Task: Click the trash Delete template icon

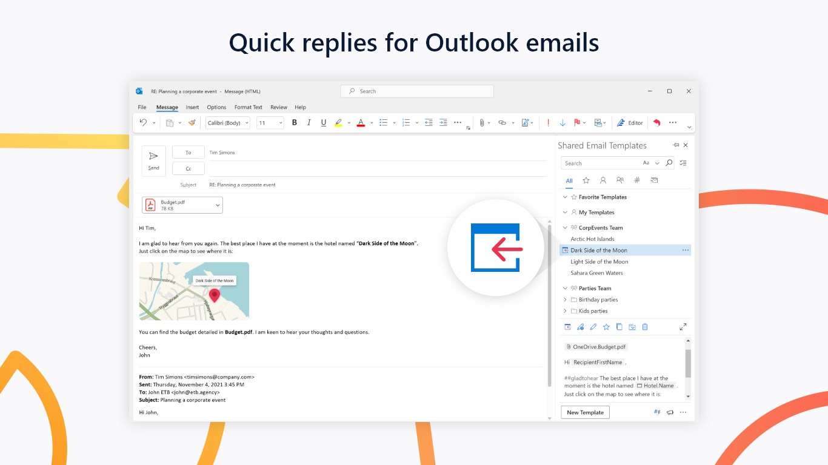Action: tap(645, 327)
